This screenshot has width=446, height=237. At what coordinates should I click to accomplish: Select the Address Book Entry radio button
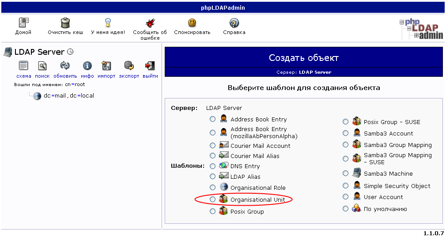pos(212,119)
